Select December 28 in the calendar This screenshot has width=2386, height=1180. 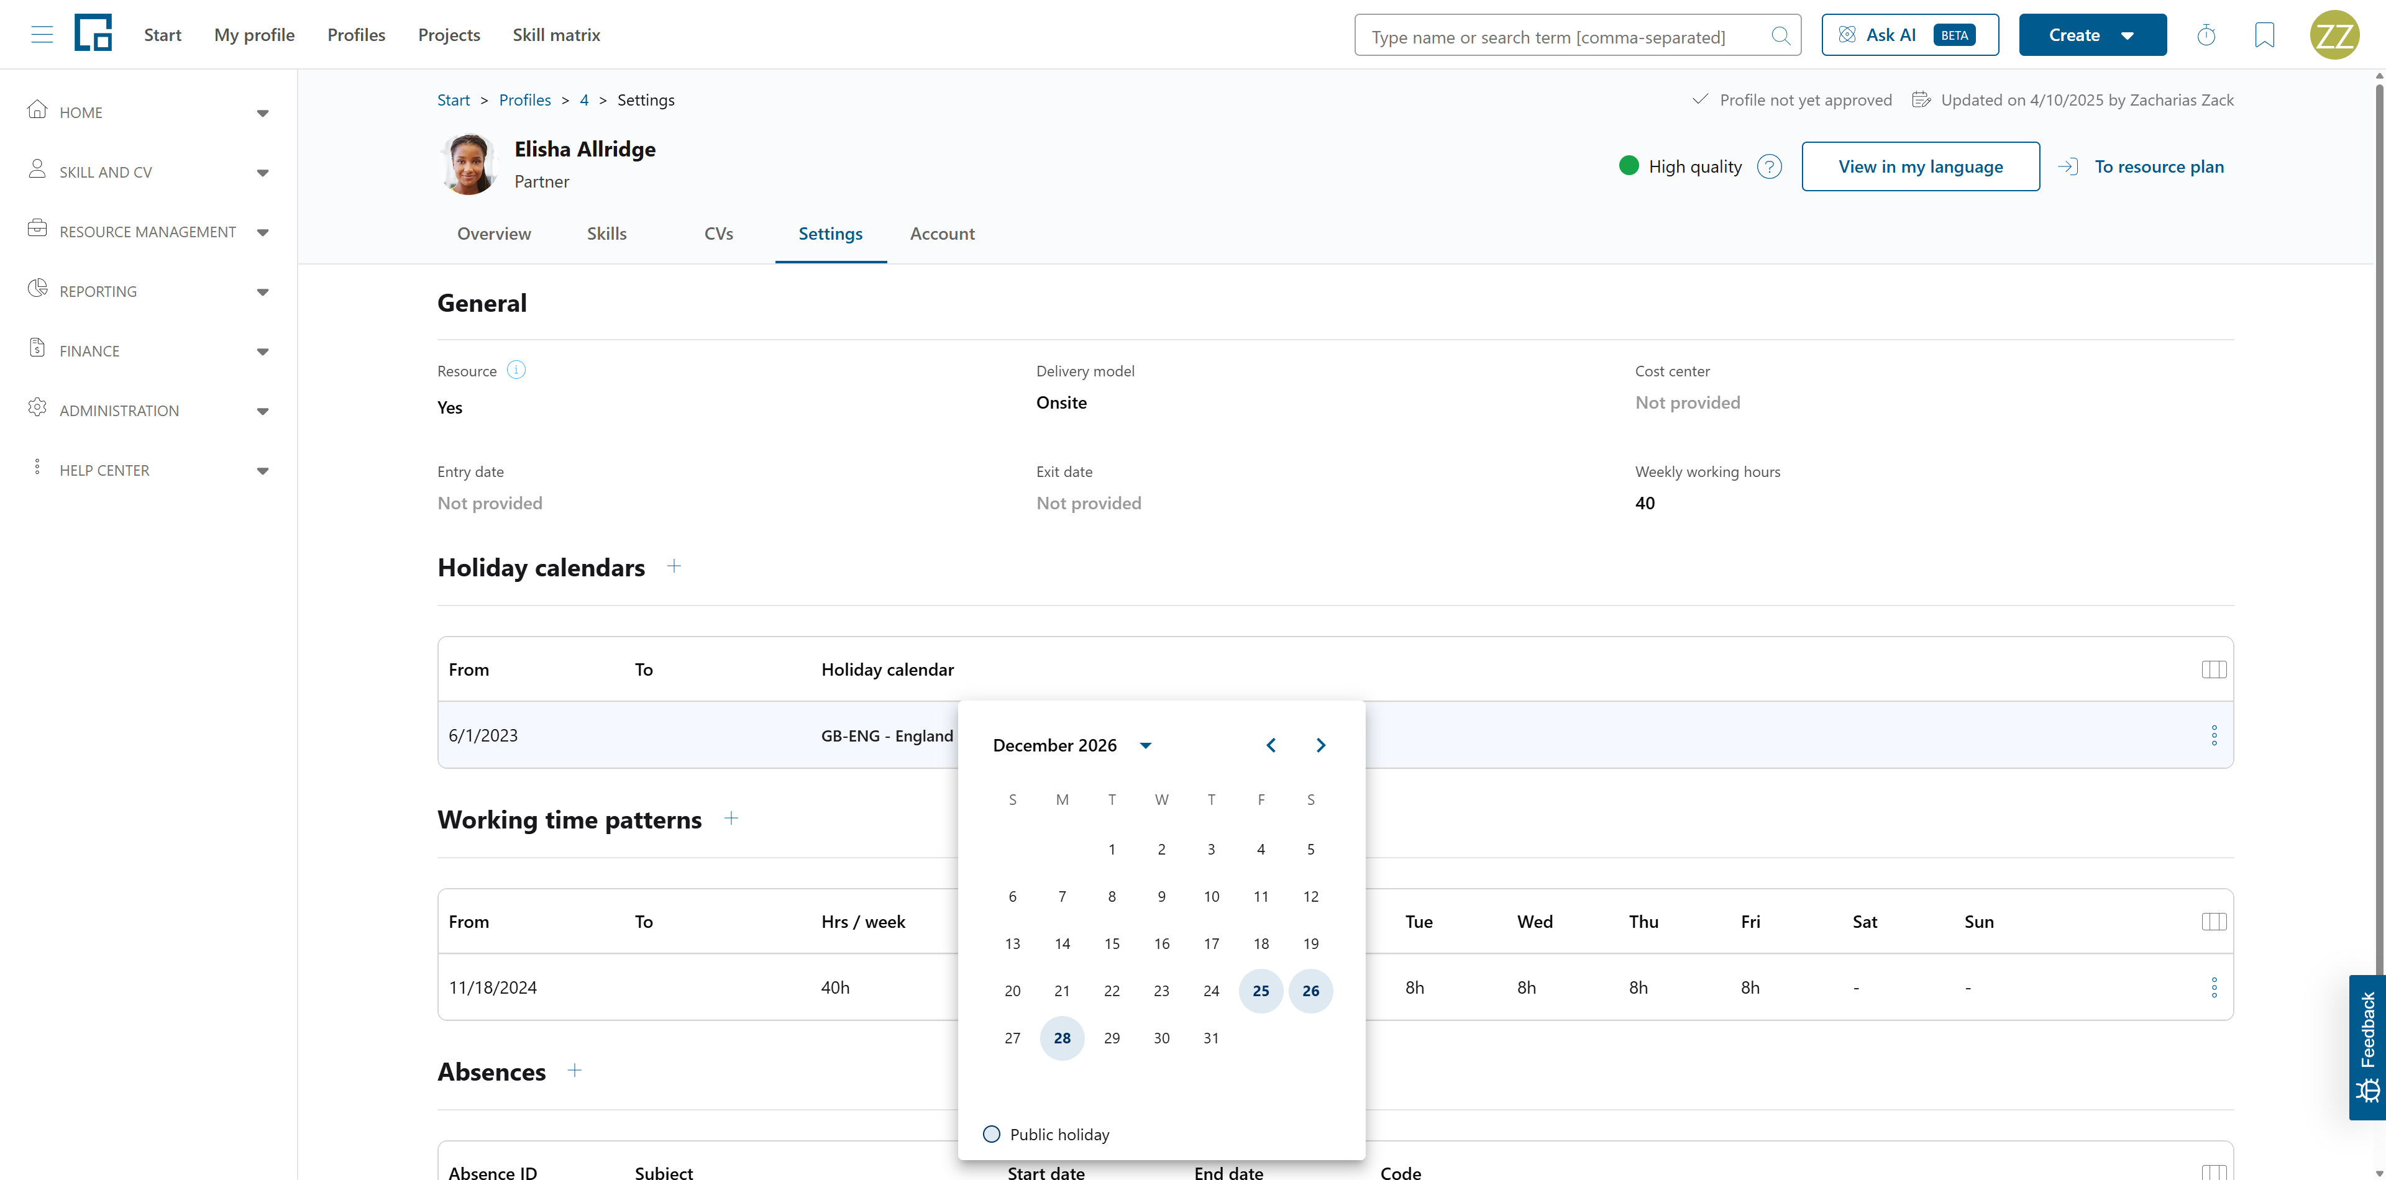point(1063,1038)
